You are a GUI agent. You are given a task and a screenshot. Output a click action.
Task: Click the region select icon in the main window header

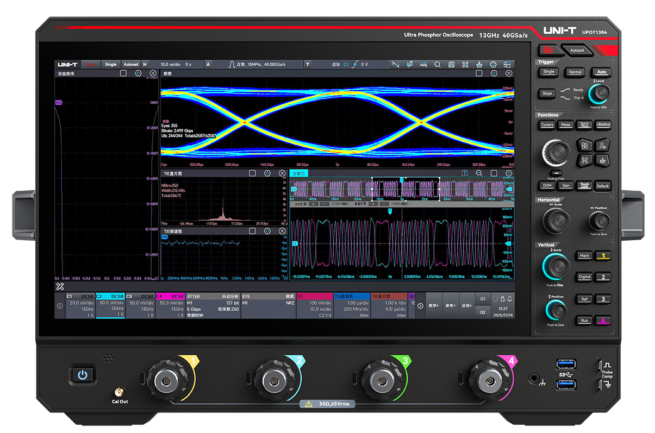pyautogui.click(x=464, y=173)
